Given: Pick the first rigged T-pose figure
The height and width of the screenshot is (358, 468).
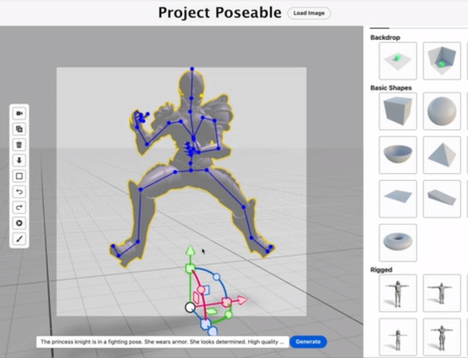Looking at the screenshot, I should pyautogui.click(x=398, y=293).
